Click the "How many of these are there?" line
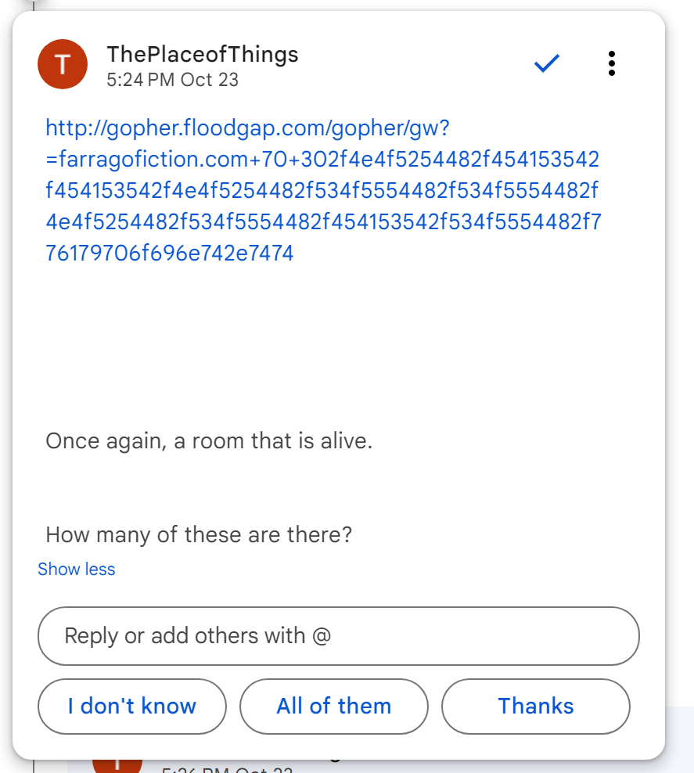This screenshot has width=694, height=773. (199, 535)
